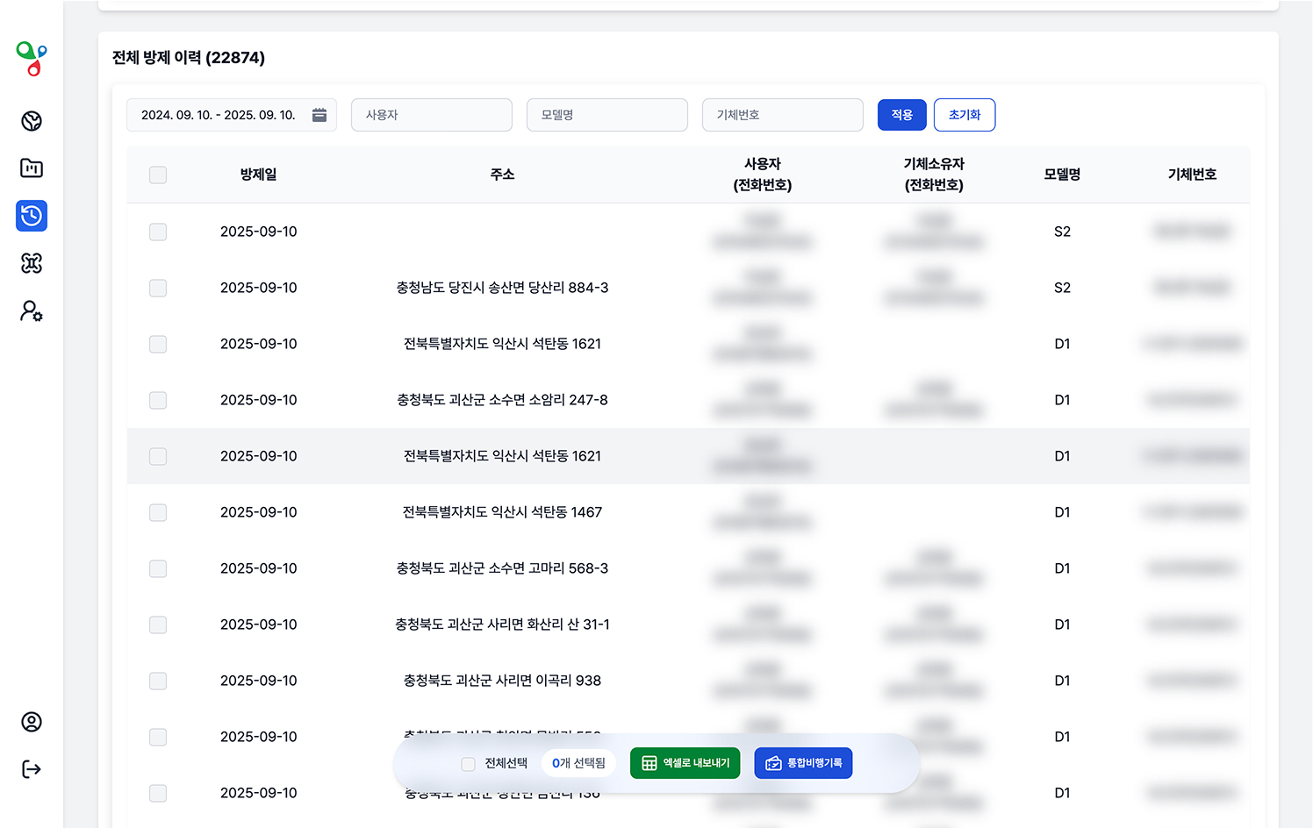
Task: Open the drone icon in the sidebar
Action: click(32, 263)
